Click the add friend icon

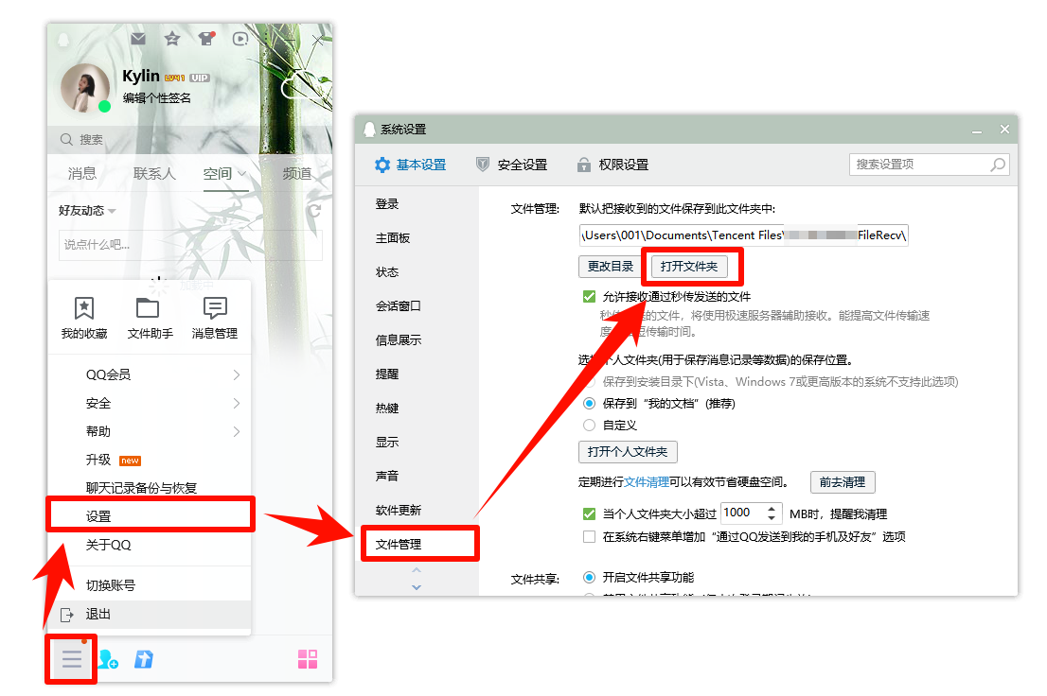coord(108,659)
